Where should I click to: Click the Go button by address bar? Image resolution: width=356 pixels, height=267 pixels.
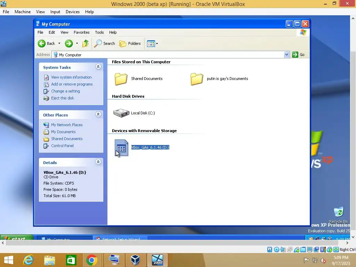coord(298,55)
